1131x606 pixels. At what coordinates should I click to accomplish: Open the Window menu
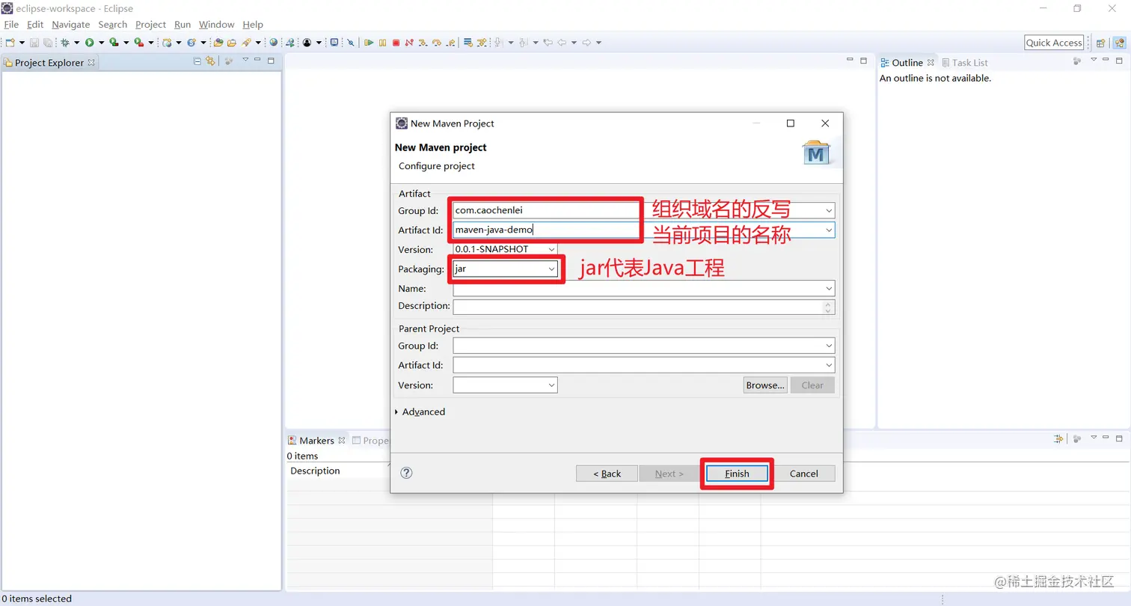pos(217,25)
